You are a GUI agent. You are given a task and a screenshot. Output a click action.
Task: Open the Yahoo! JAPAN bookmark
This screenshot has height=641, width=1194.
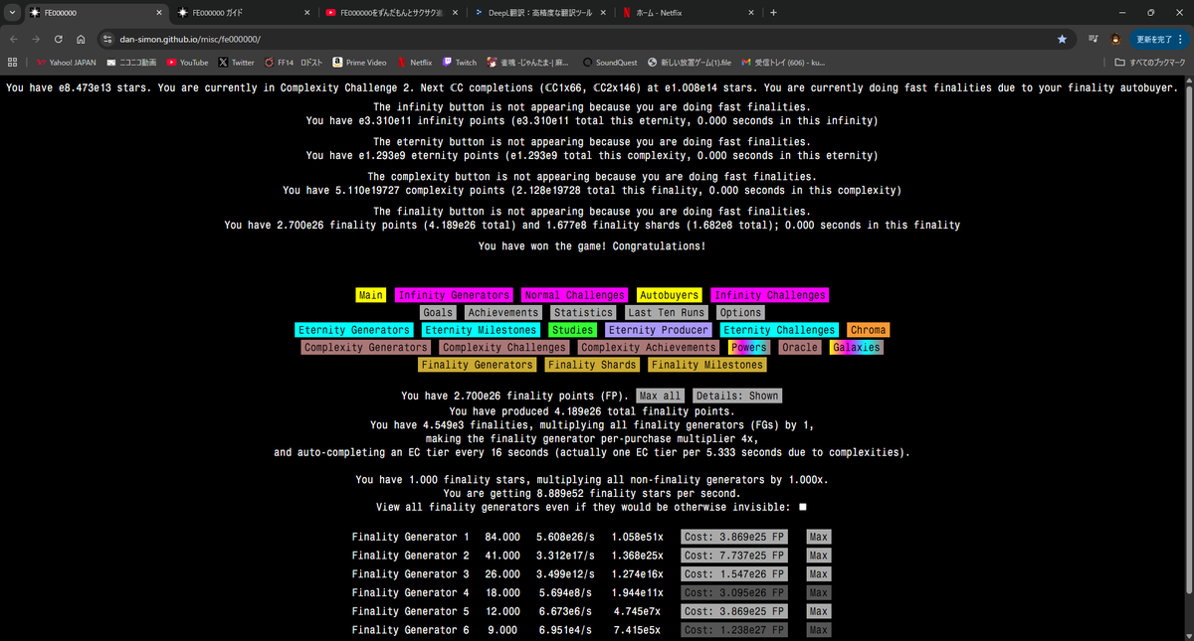tap(66, 62)
